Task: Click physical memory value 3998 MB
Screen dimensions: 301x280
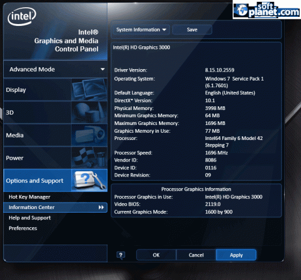Action: (215, 108)
